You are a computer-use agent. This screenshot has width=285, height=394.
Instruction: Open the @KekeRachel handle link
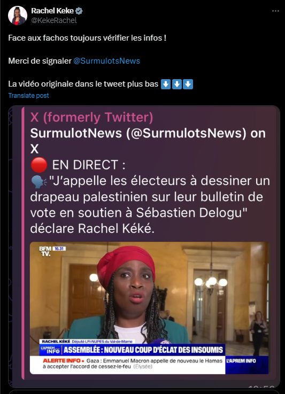pos(54,20)
